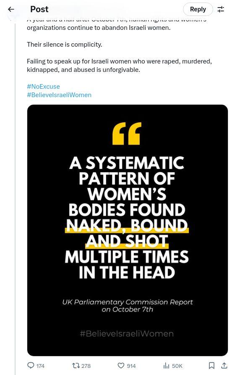
Task: Go back using the left arrow
Action: coord(11,9)
